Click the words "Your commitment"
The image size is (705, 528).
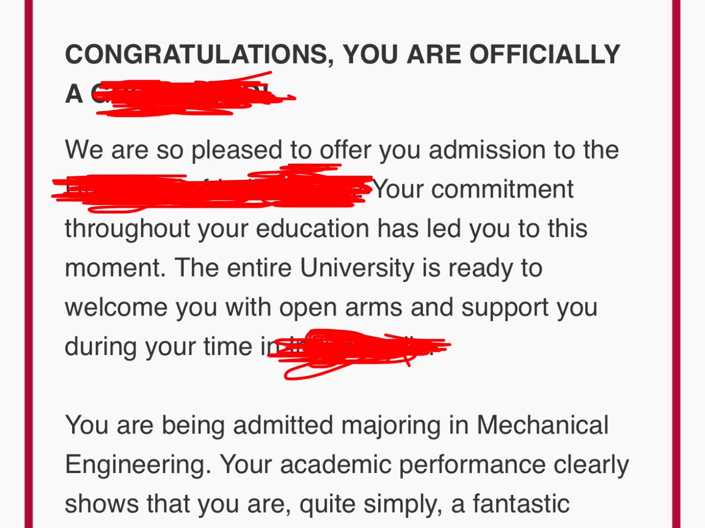473,190
